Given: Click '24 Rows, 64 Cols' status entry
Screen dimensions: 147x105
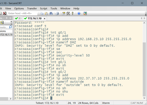Looking at the screenshot, I should 88,103.
